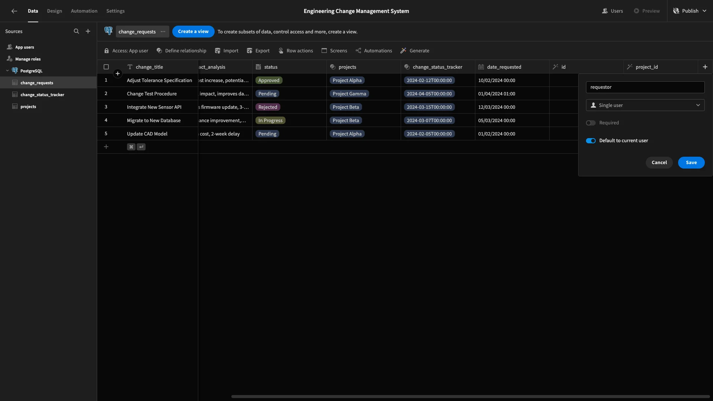Image resolution: width=713 pixels, height=401 pixels.
Task: Click the App users icon
Action: tap(10, 47)
